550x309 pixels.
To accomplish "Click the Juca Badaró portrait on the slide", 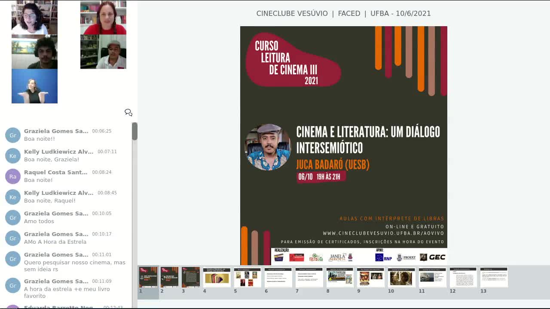I will pos(268,147).
